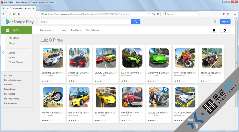Open Extreme Car Driving yellow car thumbnail

click(79, 97)
